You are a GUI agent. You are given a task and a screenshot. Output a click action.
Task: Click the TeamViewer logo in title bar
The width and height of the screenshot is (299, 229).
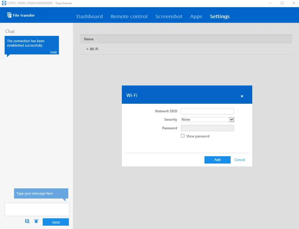[4, 3]
